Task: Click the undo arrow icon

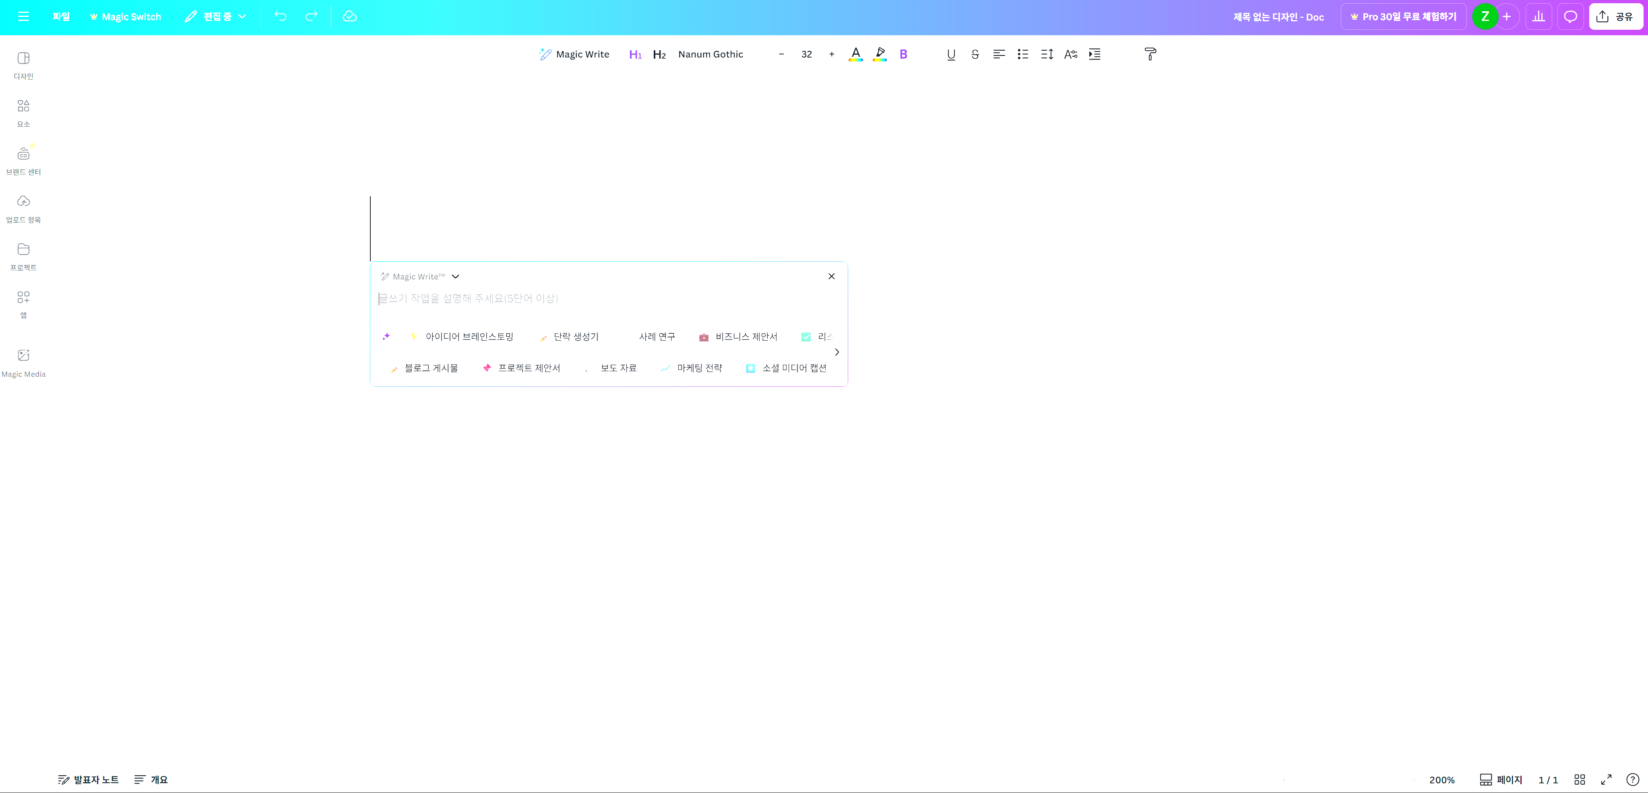Action: tap(280, 16)
